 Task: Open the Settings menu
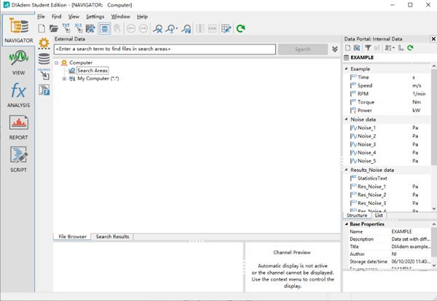[95, 16]
